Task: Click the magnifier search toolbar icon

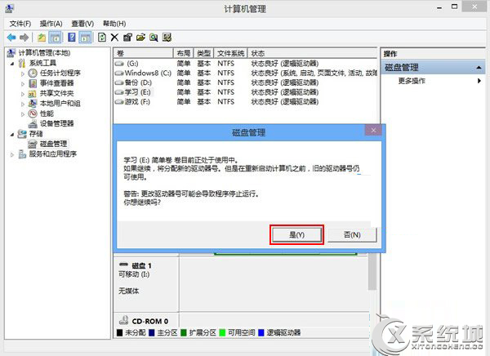Action: tap(154, 38)
